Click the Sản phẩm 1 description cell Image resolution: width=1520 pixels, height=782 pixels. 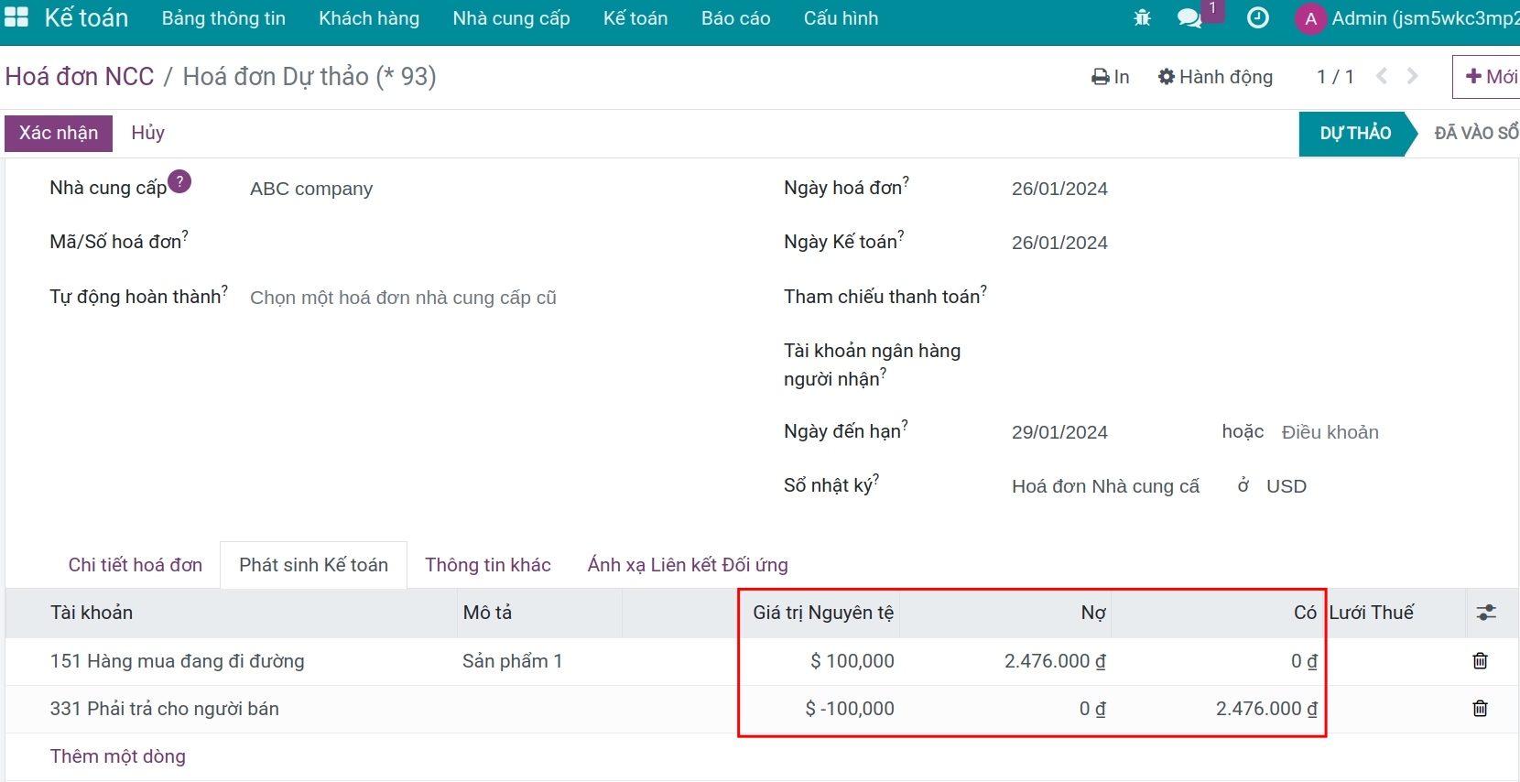coord(513,661)
